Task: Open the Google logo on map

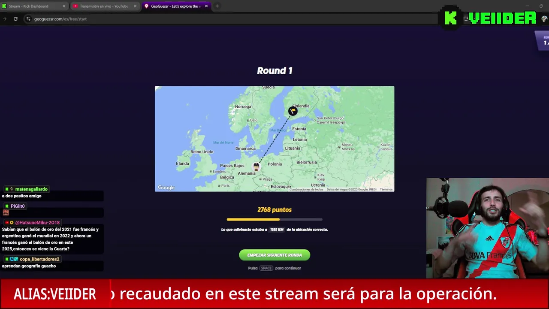Action: [x=166, y=188]
